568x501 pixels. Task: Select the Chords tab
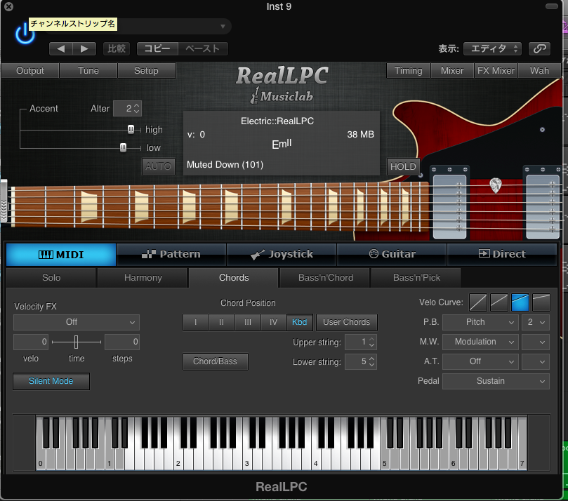click(x=234, y=278)
